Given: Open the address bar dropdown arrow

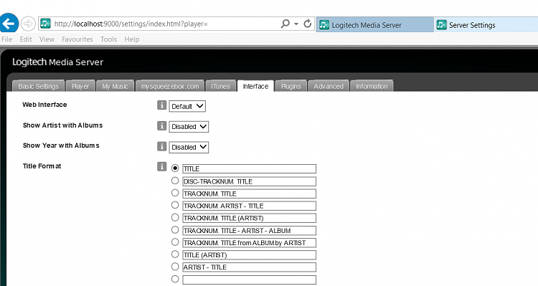Looking at the screenshot, I should point(296,24).
